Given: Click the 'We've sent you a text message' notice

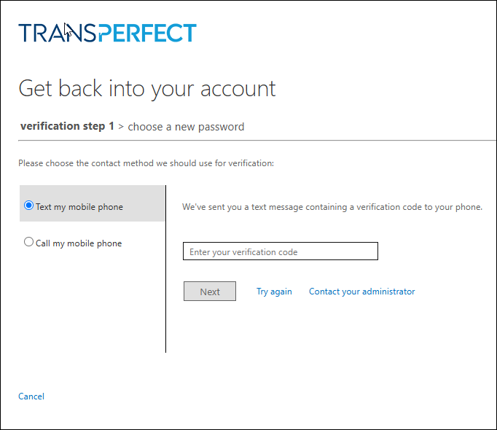Looking at the screenshot, I should tap(332, 207).
